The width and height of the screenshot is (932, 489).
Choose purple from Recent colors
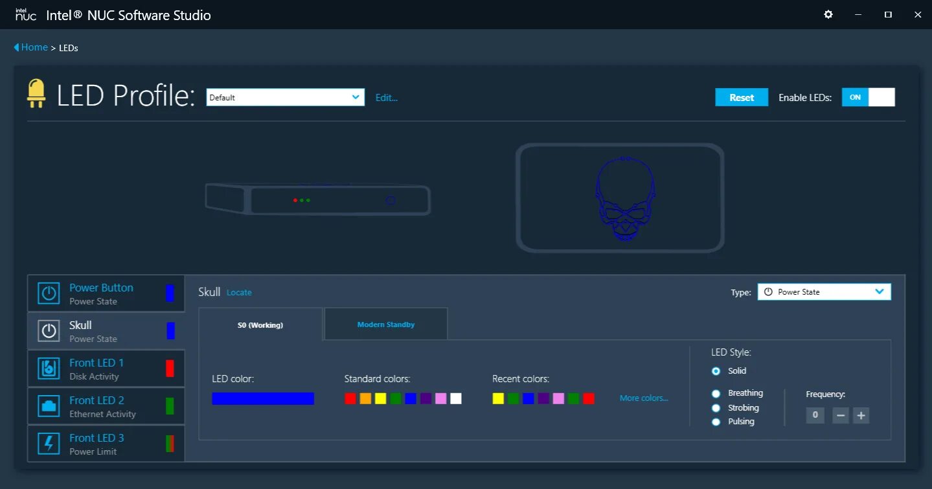tap(543, 398)
